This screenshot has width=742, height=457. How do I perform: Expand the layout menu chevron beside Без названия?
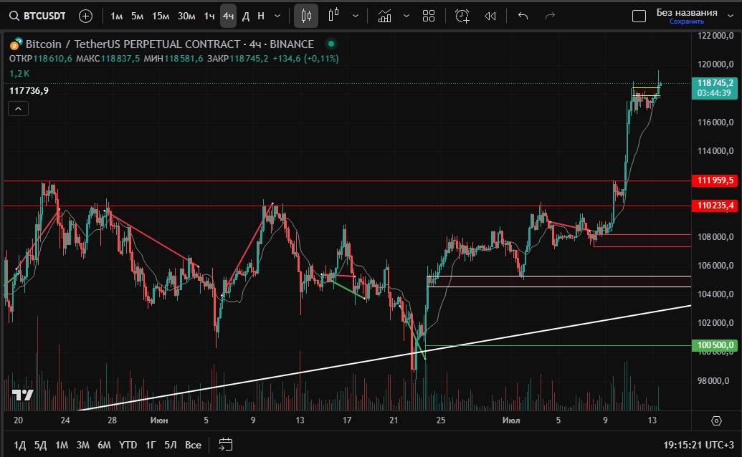729,16
